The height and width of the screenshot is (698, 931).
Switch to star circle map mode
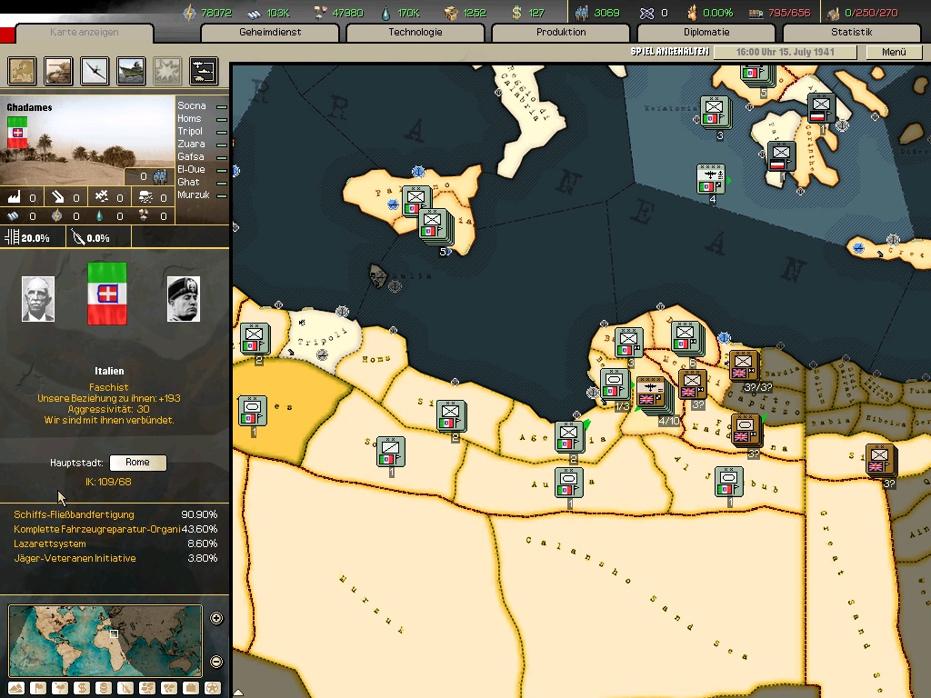click(213, 688)
